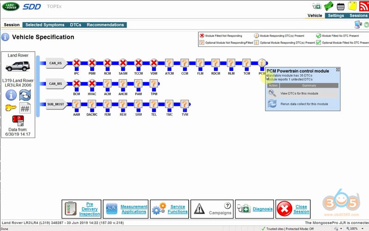Click the golden key icon
The height and width of the screenshot is (231, 369).
11,108
